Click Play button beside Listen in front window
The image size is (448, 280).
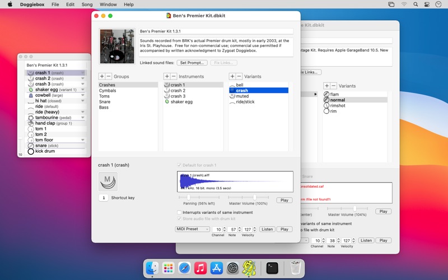click(x=284, y=229)
